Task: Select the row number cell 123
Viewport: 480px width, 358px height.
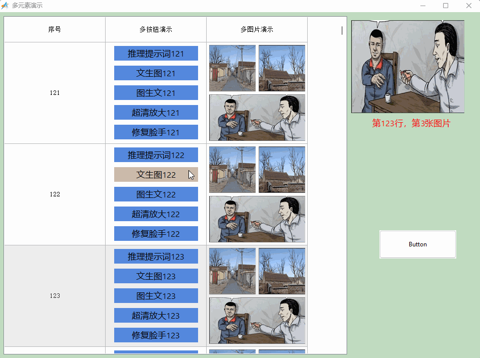Action: (x=55, y=296)
